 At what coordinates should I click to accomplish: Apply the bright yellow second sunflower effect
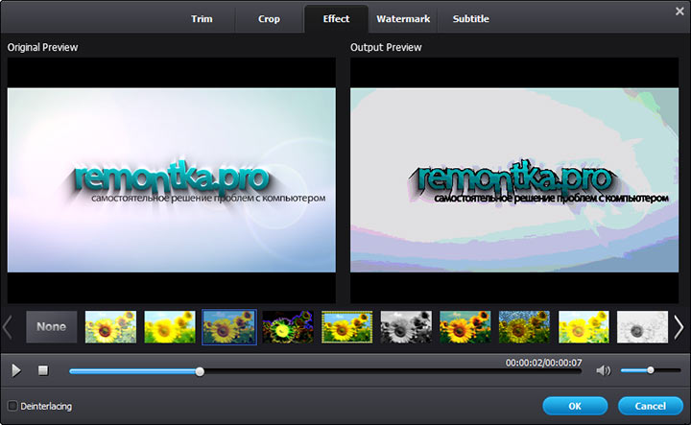click(170, 327)
